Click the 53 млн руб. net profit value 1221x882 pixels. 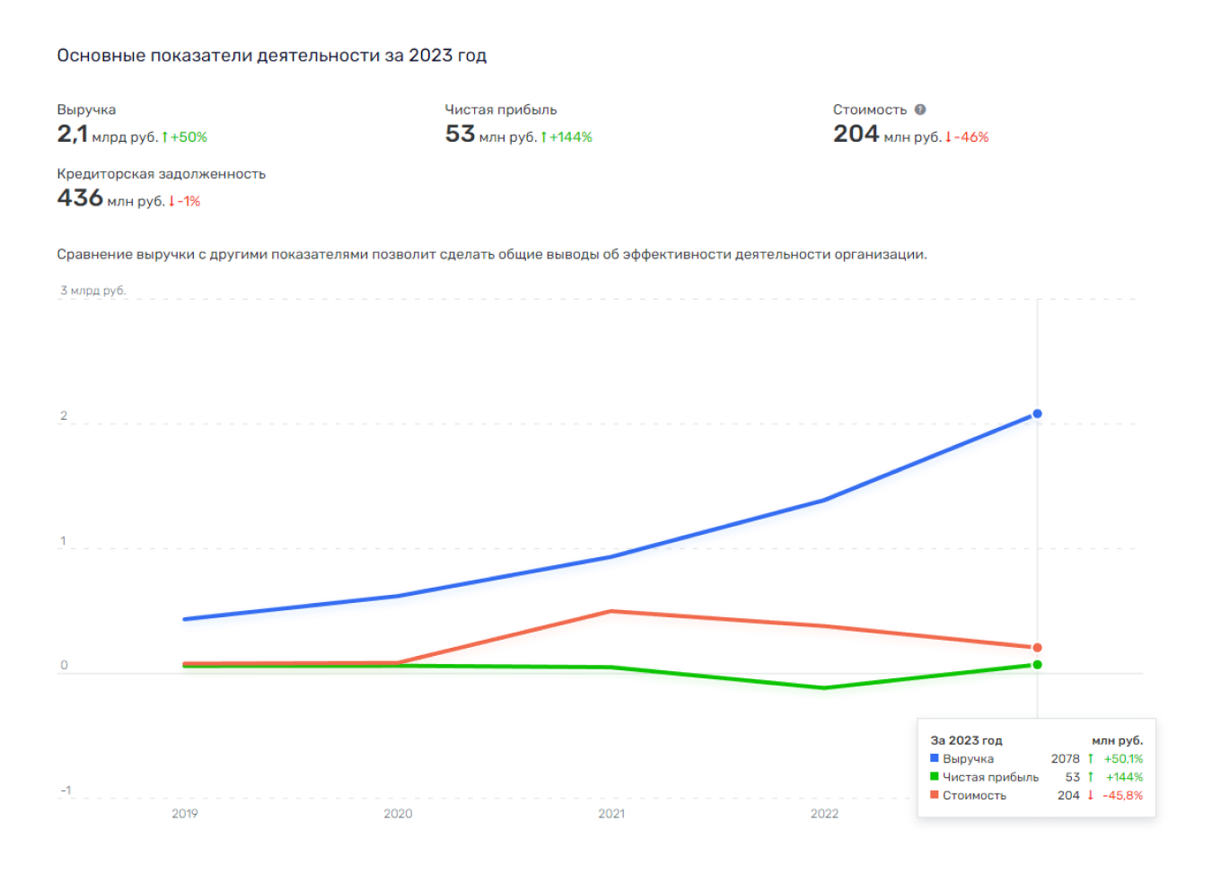click(490, 135)
